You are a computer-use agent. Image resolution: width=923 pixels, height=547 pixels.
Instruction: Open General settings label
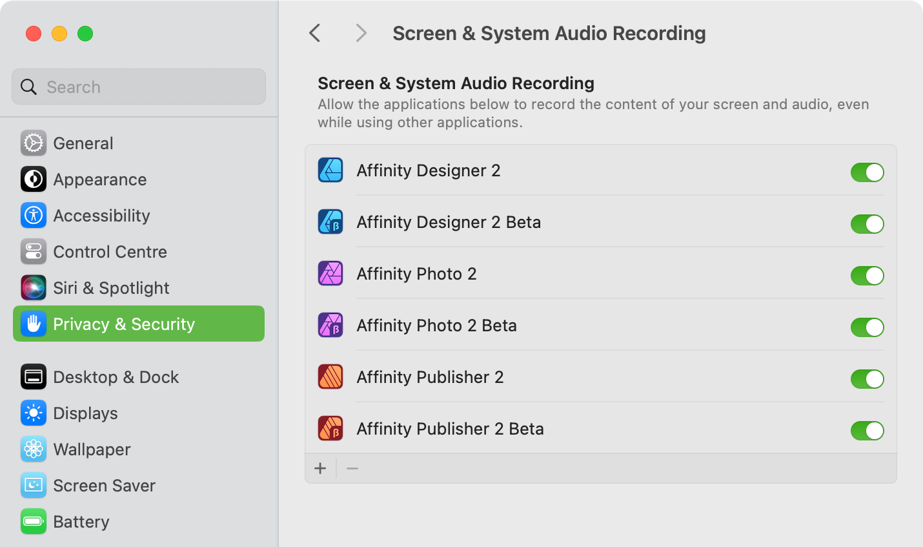83,143
